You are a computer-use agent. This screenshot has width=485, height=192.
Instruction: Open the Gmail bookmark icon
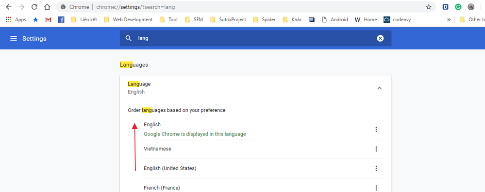click(x=48, y=19)
